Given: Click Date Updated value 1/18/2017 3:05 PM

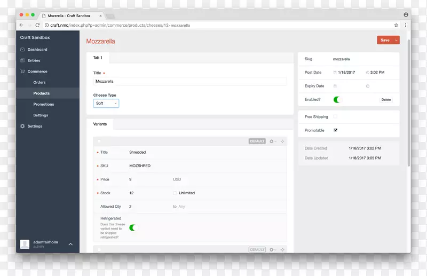Looking at the screenshot, I should [365, 158].
